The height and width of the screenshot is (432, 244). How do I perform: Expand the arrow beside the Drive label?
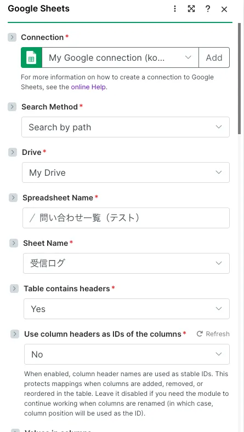point(13,152)
